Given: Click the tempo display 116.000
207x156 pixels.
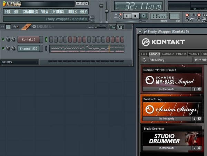Looking at the screenshot, I should 158,16.
